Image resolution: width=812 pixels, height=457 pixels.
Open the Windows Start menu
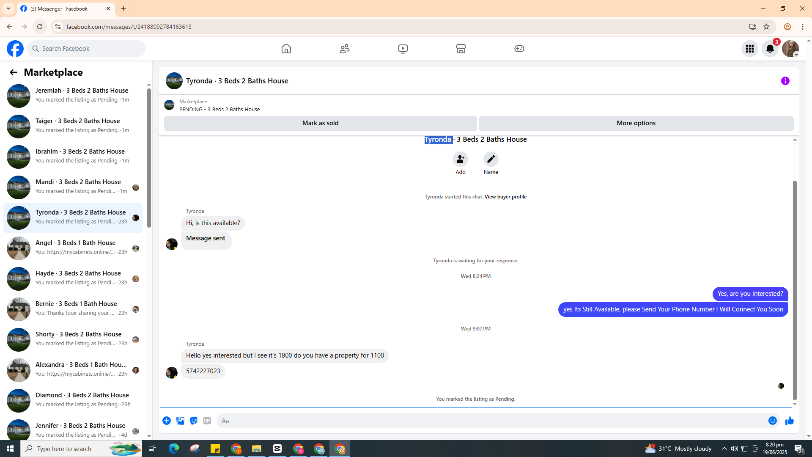point(10,449)
